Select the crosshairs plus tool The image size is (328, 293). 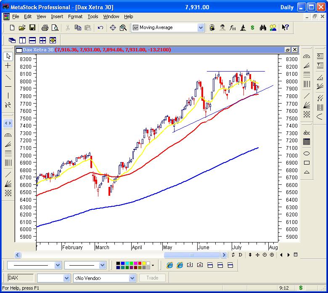(8, 66)
